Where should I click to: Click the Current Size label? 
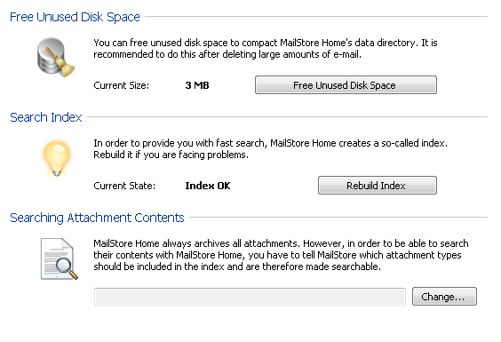122,85
